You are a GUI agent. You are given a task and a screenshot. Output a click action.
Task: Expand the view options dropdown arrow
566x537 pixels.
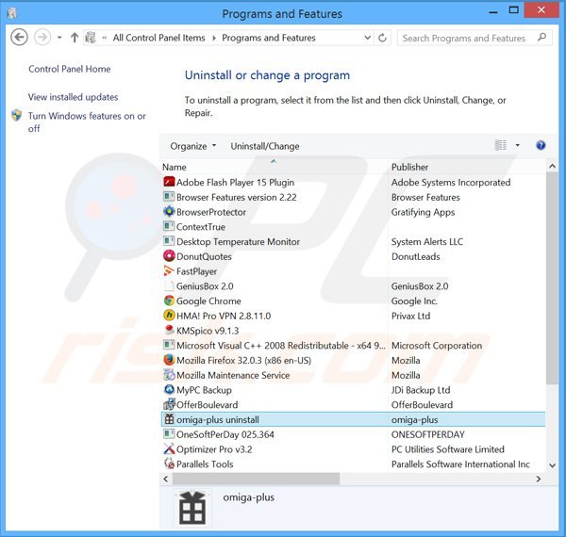coord(517,145)
